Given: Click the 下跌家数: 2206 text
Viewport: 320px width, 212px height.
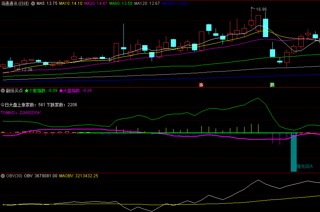Looking at the screenshot, I should tap(62, 105).
